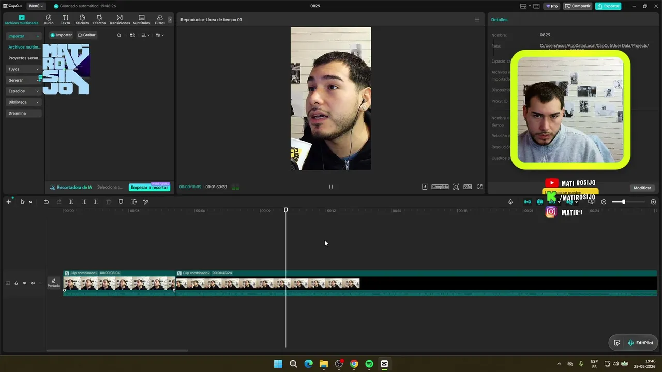Zoom out the timeline
Viewport: 662px width, 372px height.
pos(604,202)
